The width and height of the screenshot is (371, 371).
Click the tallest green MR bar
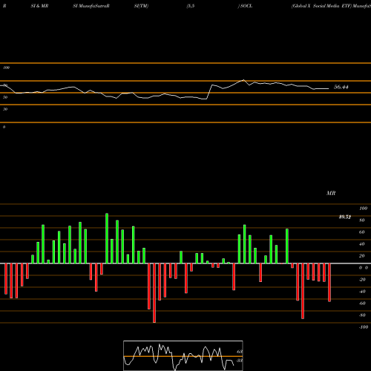[107, 238]
